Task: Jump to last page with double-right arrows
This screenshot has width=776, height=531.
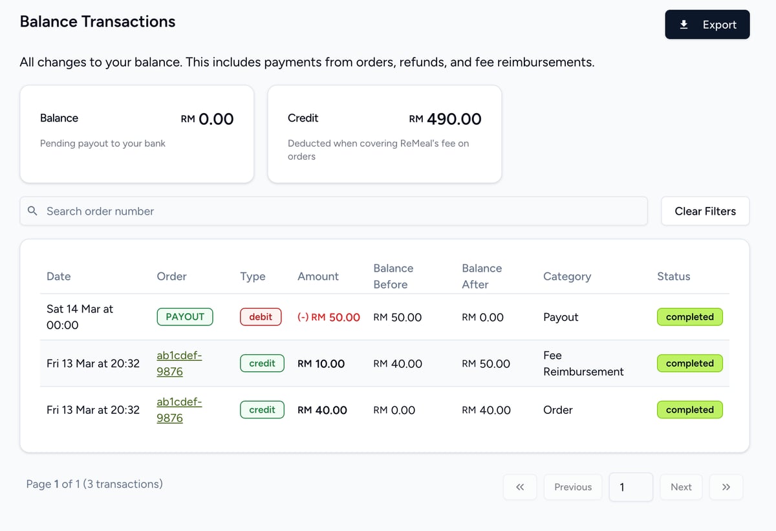Action: (x=726, y=487)
